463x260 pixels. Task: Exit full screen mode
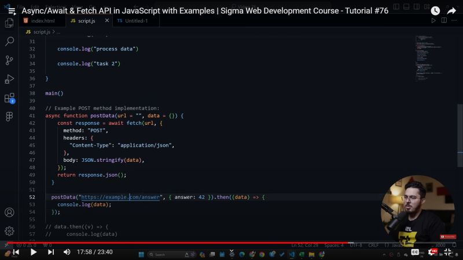tap(447, 252)
